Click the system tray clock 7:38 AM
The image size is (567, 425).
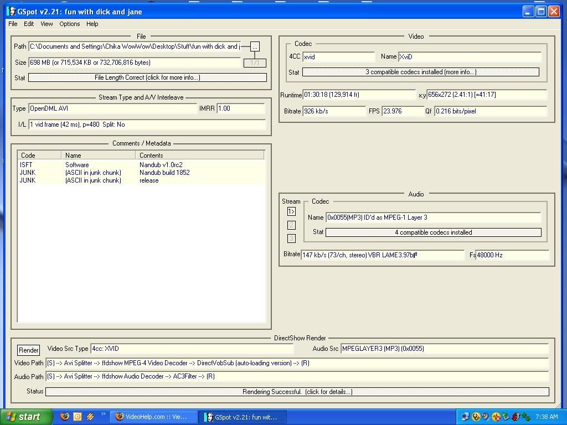[x=547, y=417]
